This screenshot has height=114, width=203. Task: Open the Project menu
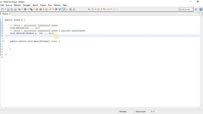click(43, 5)
